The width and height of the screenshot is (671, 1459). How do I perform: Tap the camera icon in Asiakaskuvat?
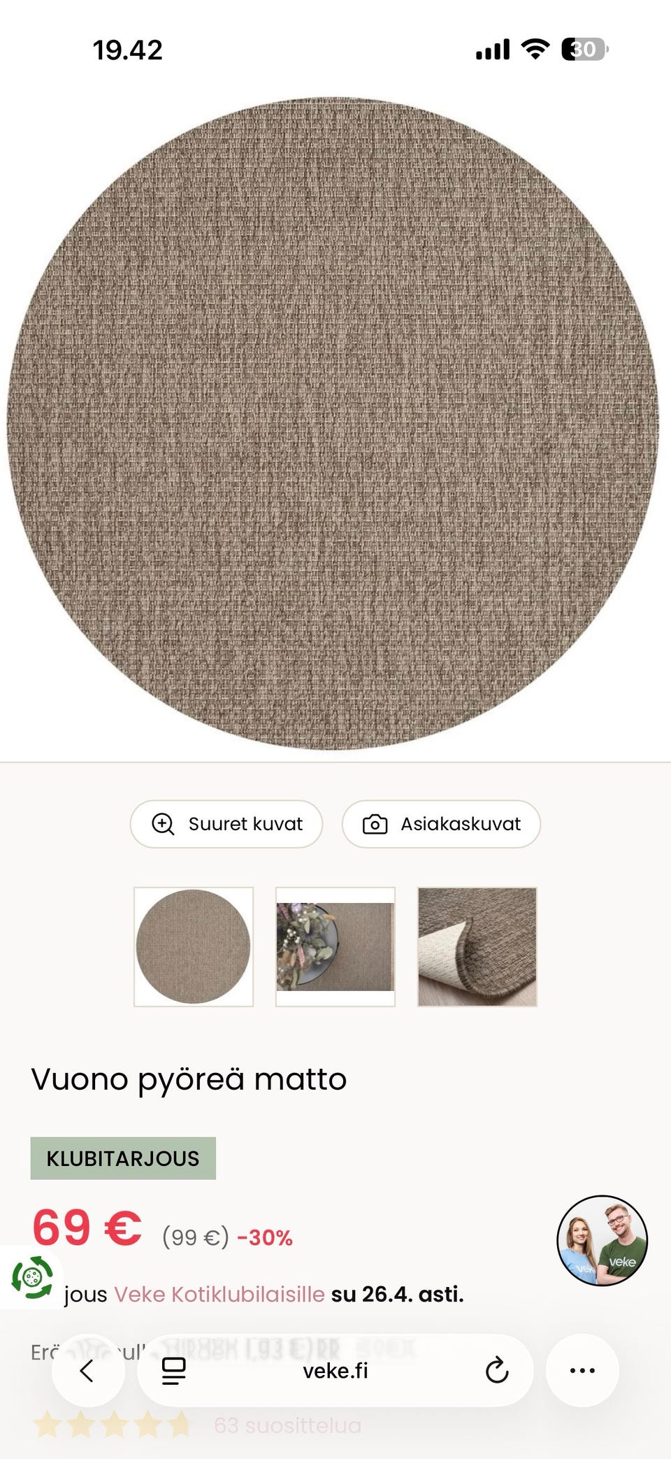tap(375, 824)
